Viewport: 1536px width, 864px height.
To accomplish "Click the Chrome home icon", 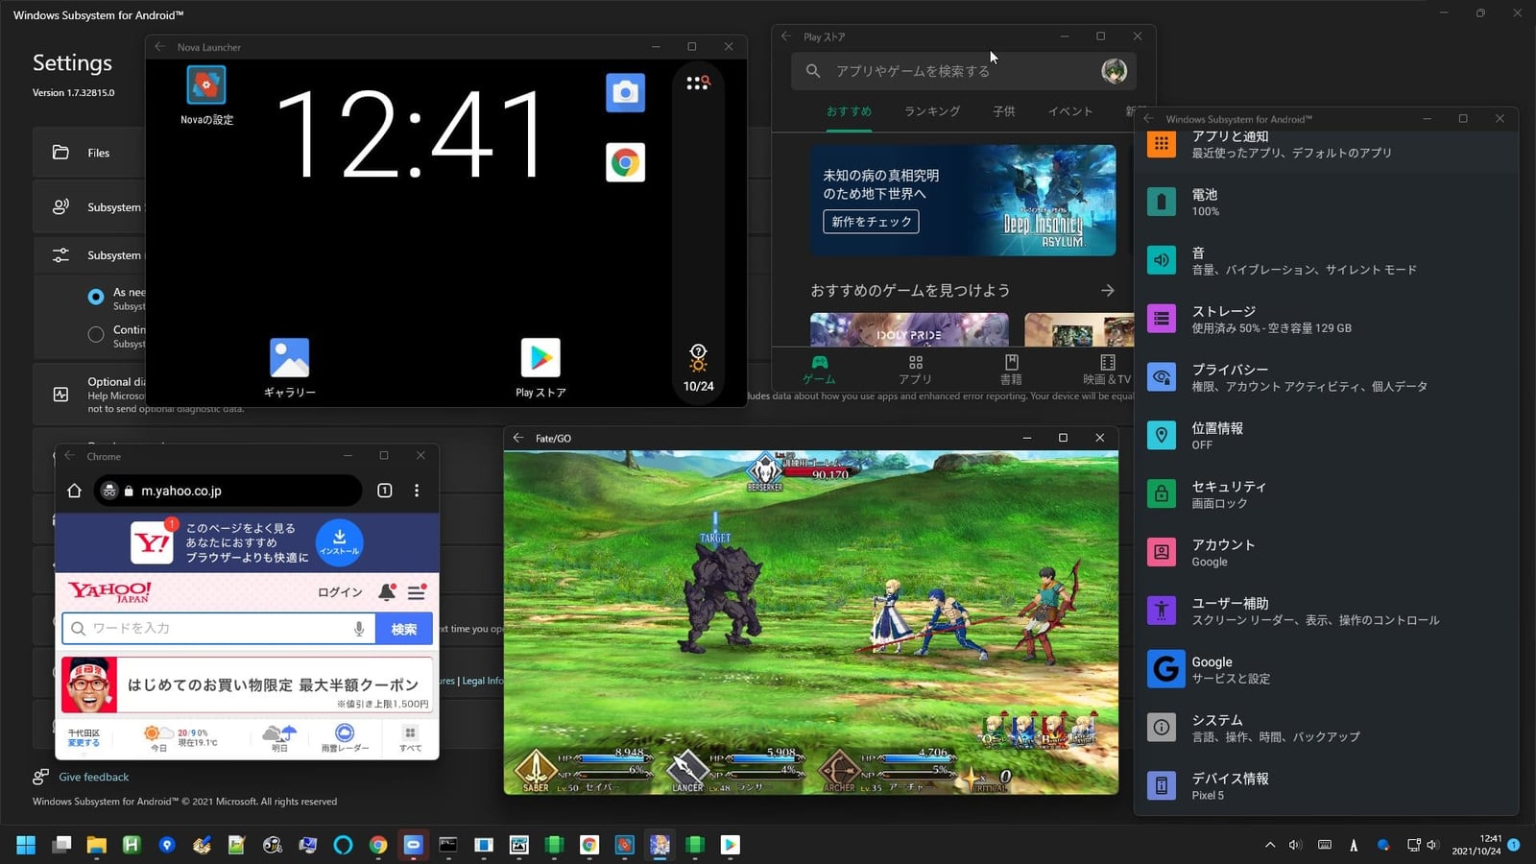I will point(74,491).
